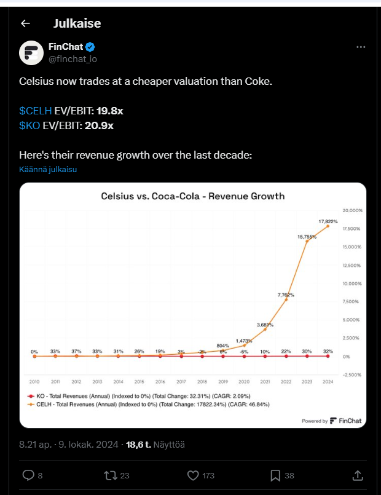Click Käännä julkaisu translate link
Viewport: 381px width, 495px height.
pos(48,169)
